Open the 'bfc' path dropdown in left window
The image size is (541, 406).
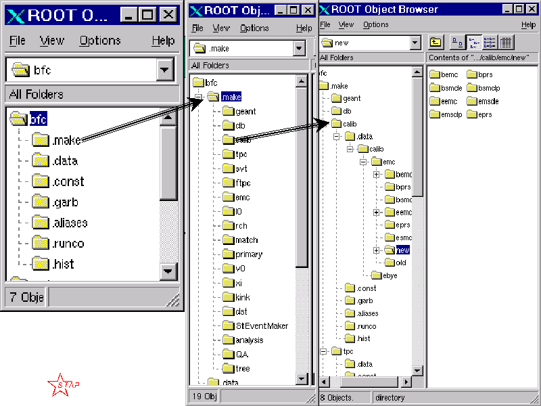point(164,70)
